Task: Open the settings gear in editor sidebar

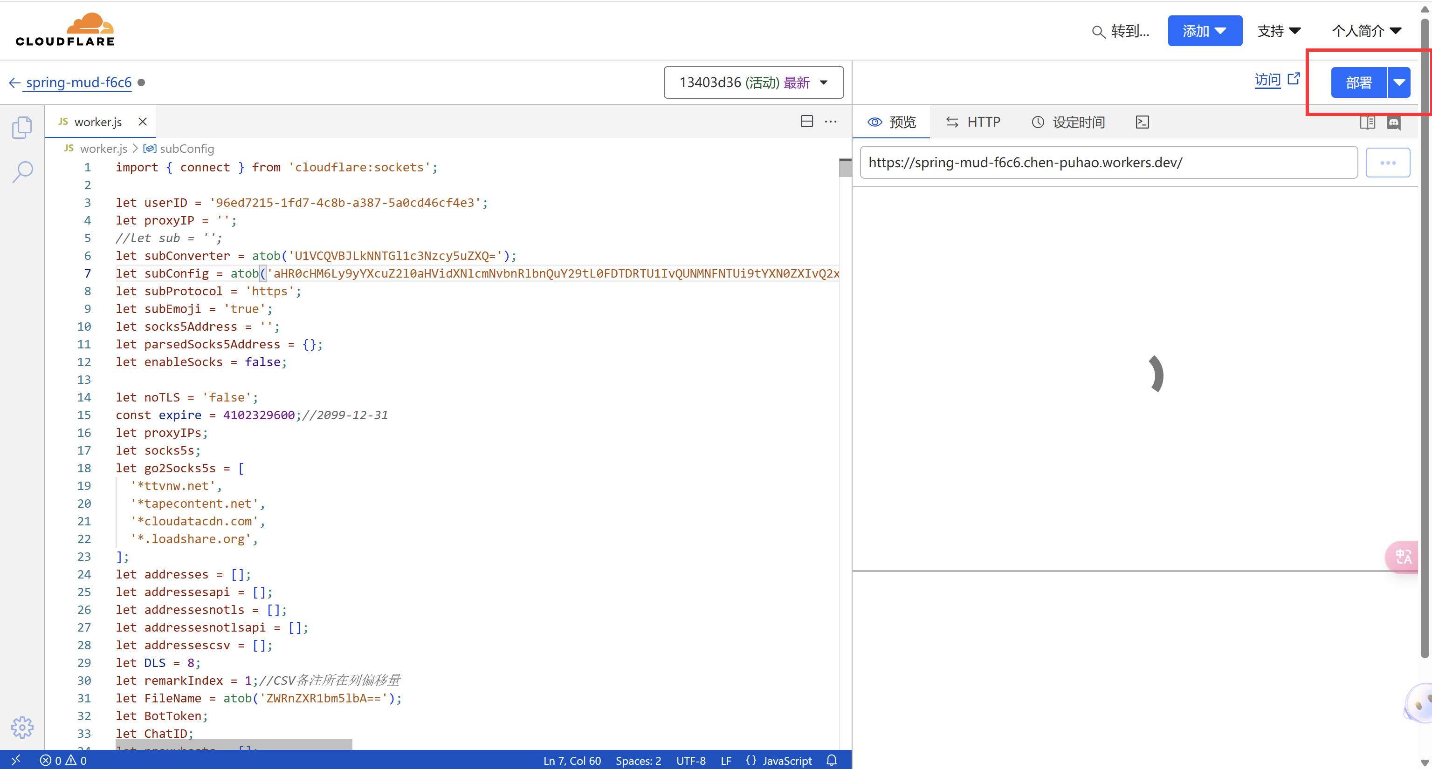Action: [22, 727]
